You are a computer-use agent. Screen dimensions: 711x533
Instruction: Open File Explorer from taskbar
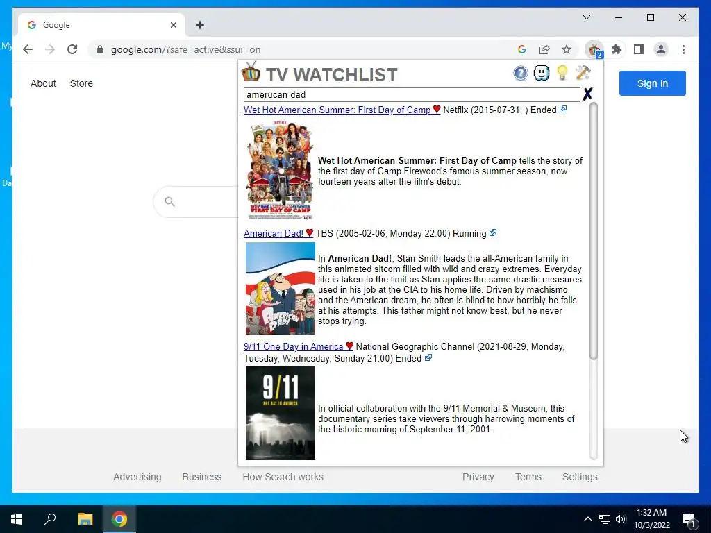tap(85, 519)
